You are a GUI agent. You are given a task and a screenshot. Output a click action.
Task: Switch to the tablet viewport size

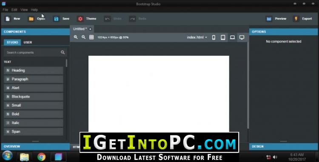coord(223,37)
